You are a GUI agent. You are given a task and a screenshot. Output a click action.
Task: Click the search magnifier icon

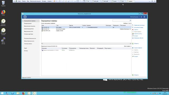[x=130, y=21]
